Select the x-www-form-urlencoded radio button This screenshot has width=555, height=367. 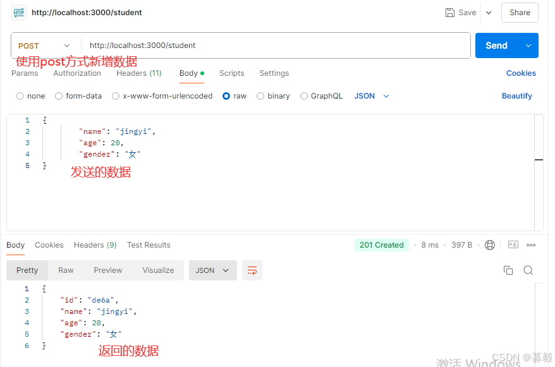116,96
